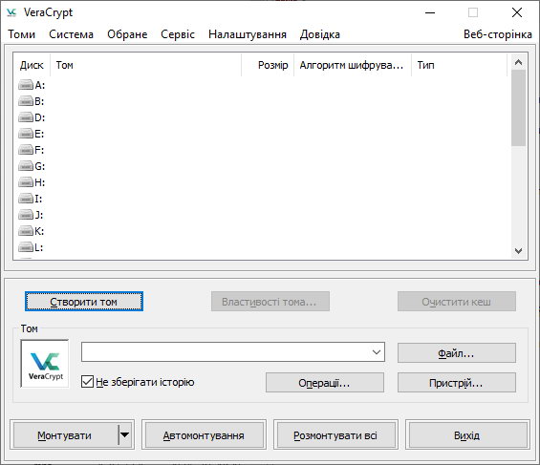Image resolution: width=540 pixels, height=465 pixels.
Task: Click the drive list scrollbar thumb
Action: [x=518, y=108]
